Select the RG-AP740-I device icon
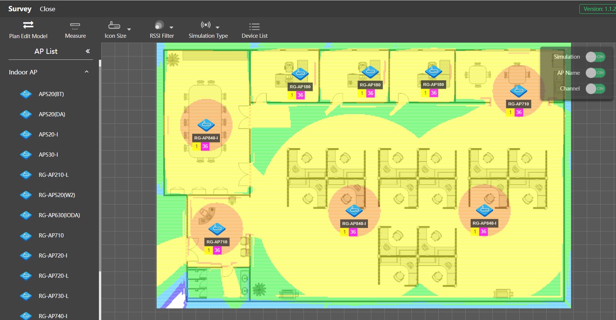Screen dimensions: 616x320 coord(26,316)
